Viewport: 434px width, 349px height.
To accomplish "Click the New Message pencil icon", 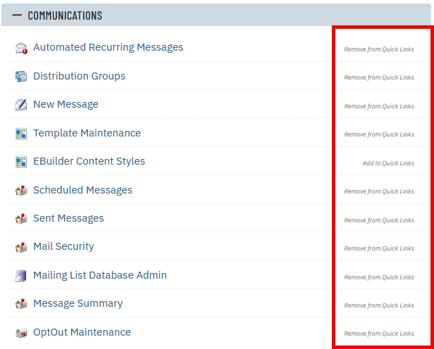I will (21, 105).
